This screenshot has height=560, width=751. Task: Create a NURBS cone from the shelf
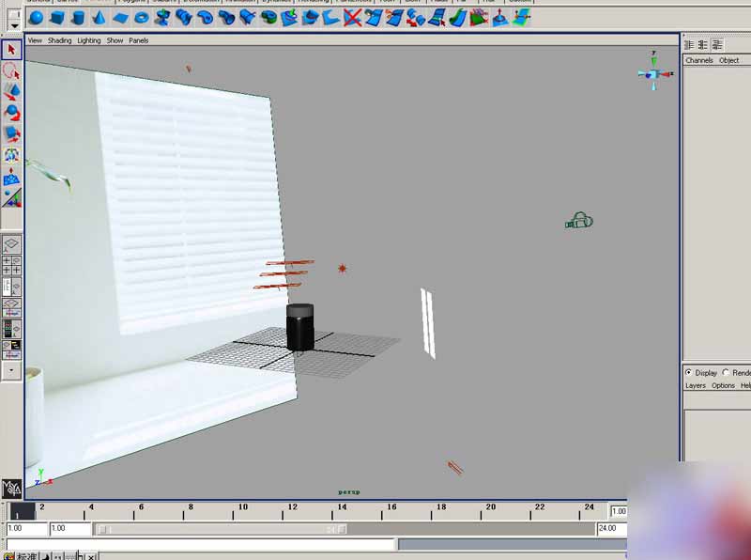point(99,18)
